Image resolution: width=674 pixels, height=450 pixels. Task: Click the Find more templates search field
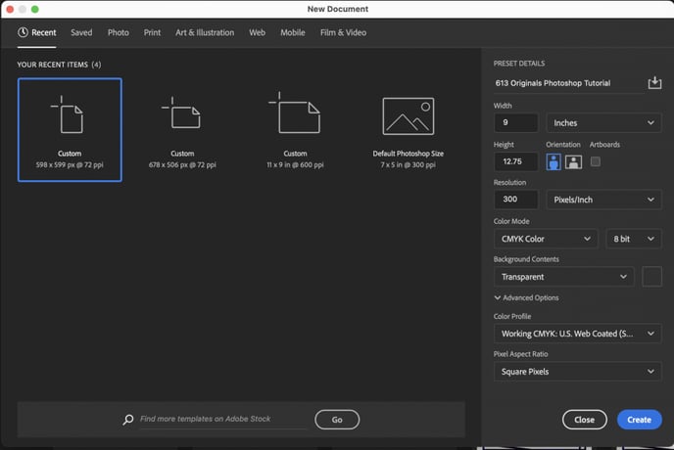pos(223,419)
